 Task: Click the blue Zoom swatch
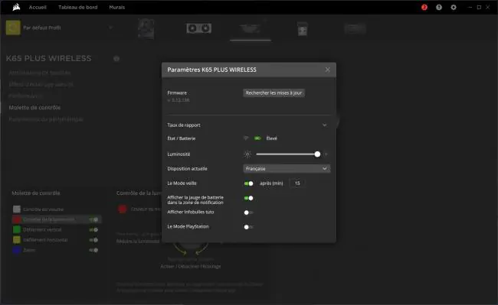tap(17, 249)
